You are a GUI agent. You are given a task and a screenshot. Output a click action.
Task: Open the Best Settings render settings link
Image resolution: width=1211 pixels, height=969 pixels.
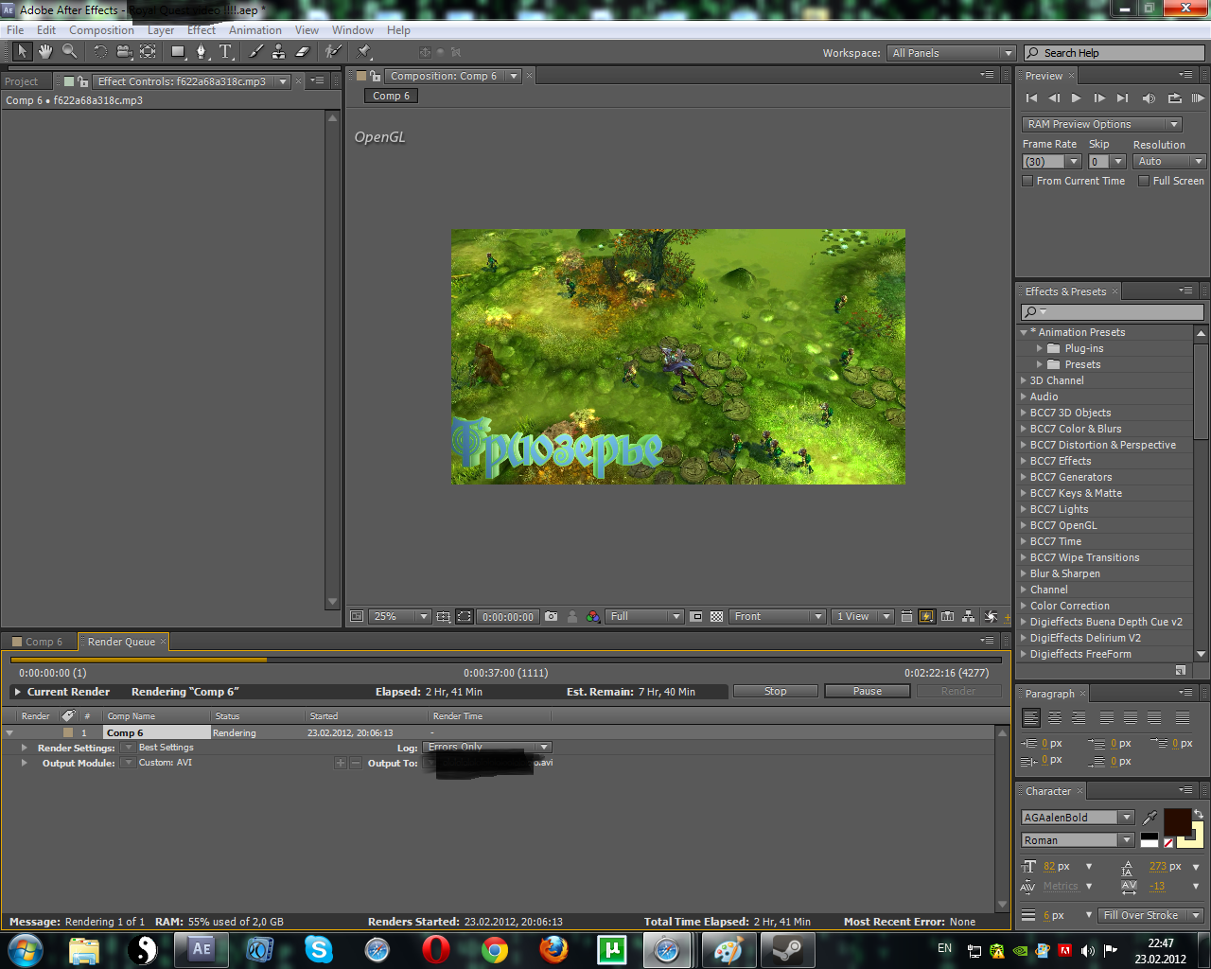click(x=167, y=748)
